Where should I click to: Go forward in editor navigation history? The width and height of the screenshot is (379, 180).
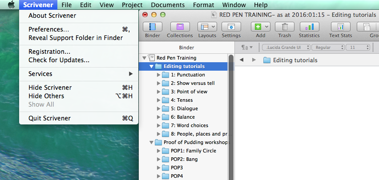[254, 60]
